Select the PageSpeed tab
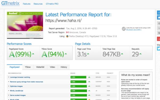160x100 pixels. (14, 67)
